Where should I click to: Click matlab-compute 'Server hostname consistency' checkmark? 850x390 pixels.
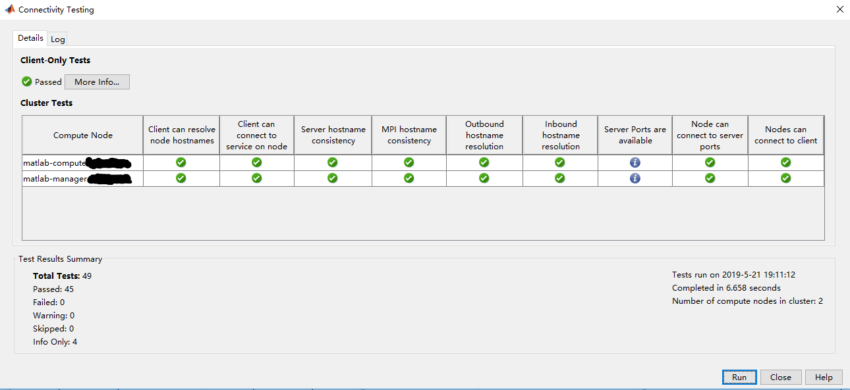click(x=333, y=162)
